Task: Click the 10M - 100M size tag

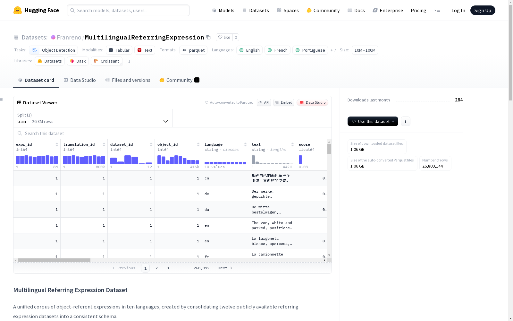Action: tap(365, 50)
